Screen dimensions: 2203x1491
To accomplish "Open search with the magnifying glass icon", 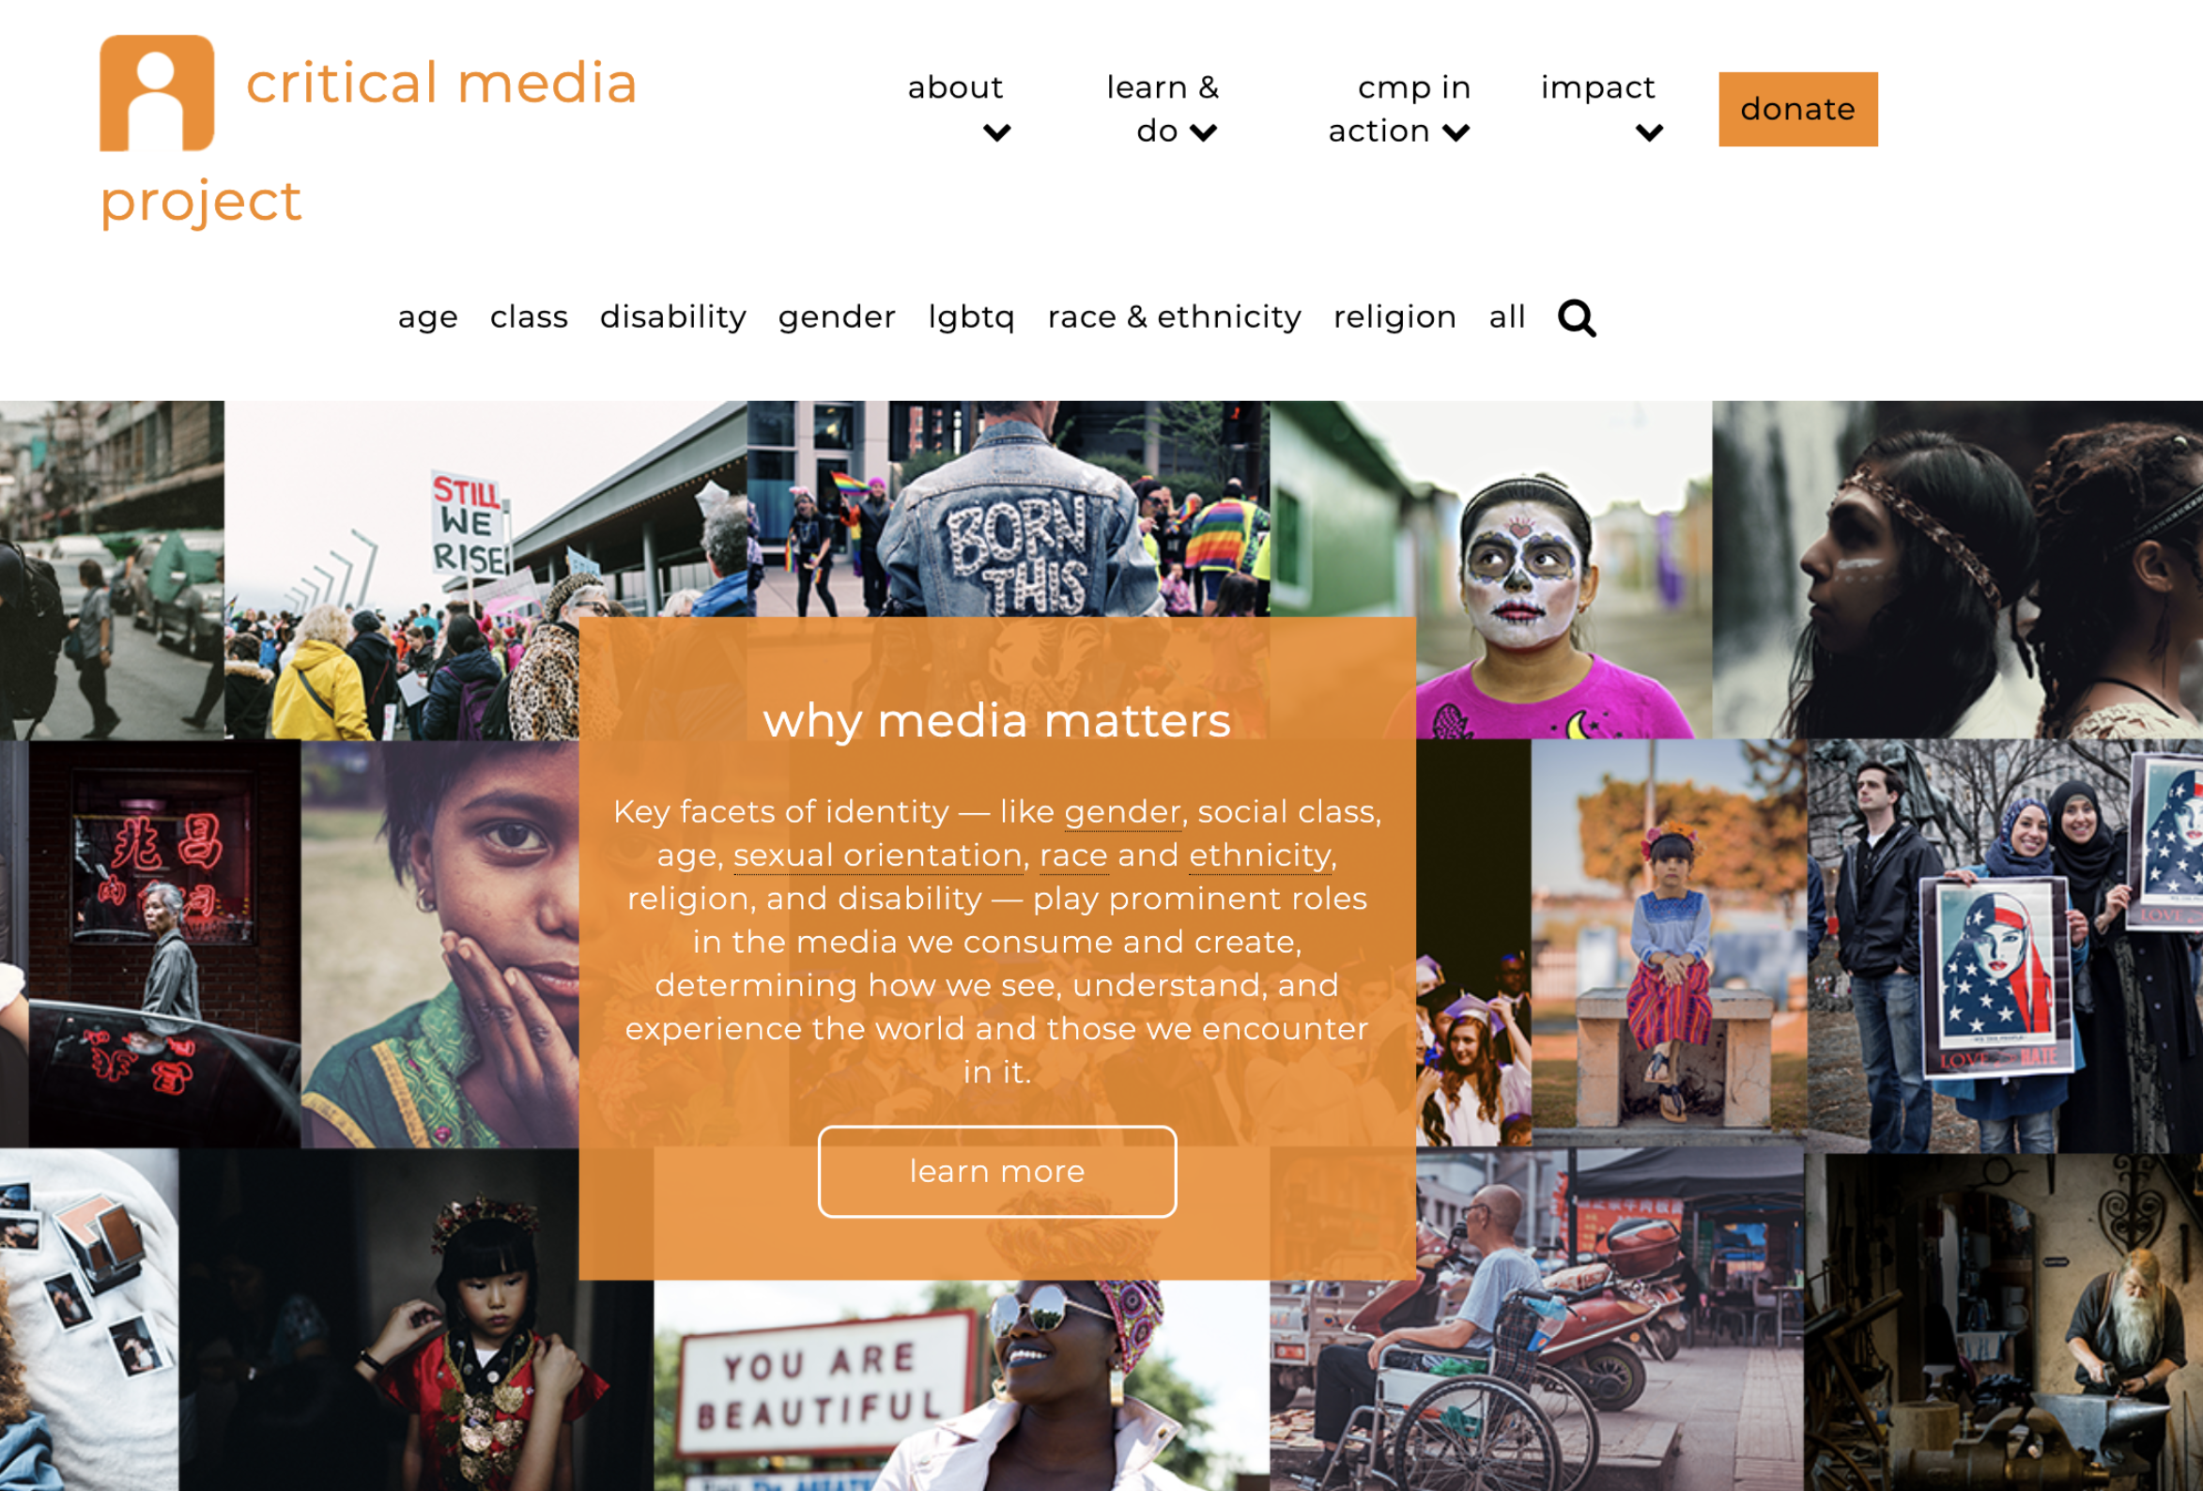I will tap(1577, 318).
